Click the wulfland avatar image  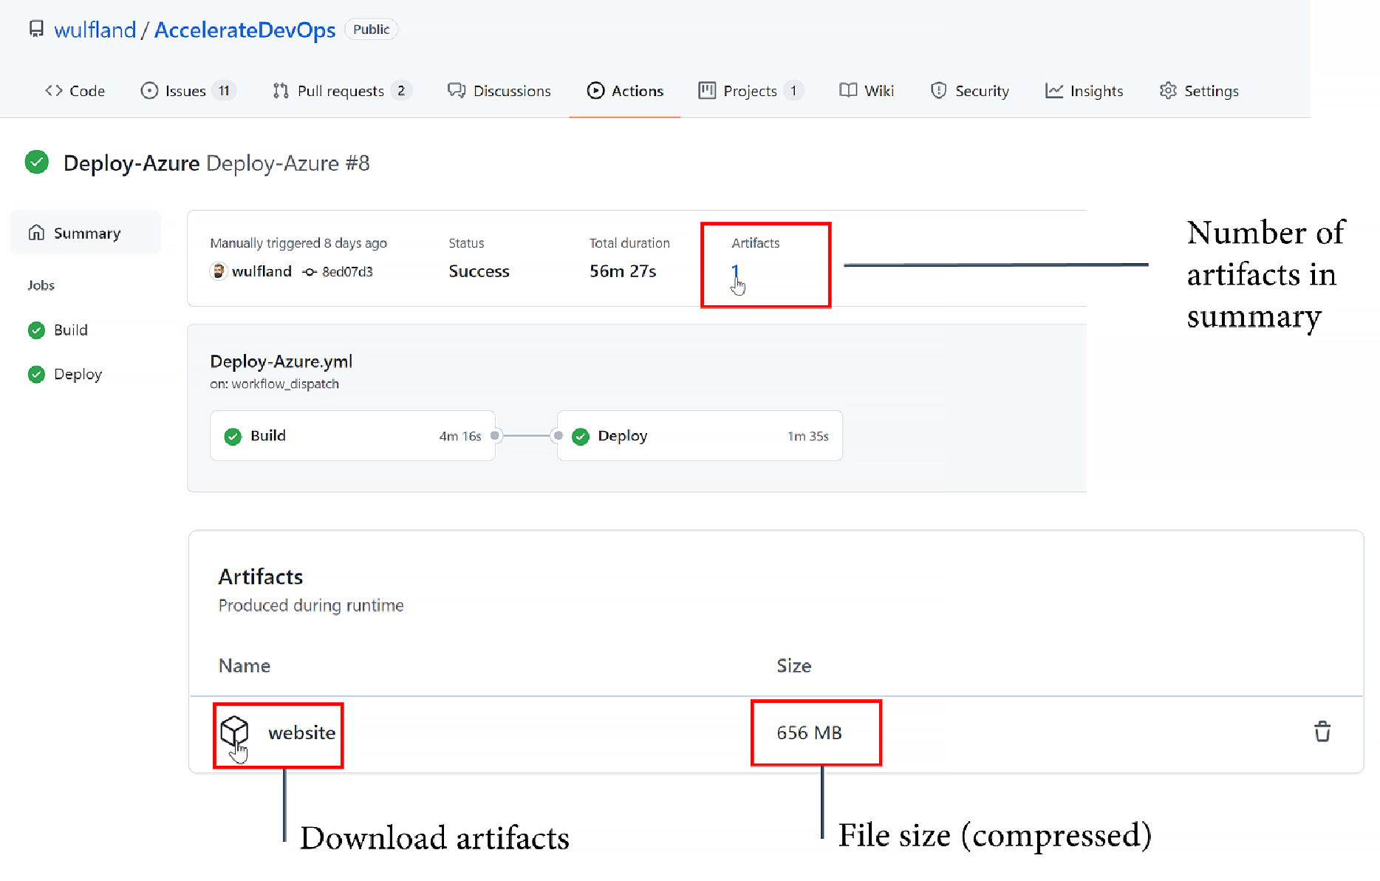(x=219, y=271)
